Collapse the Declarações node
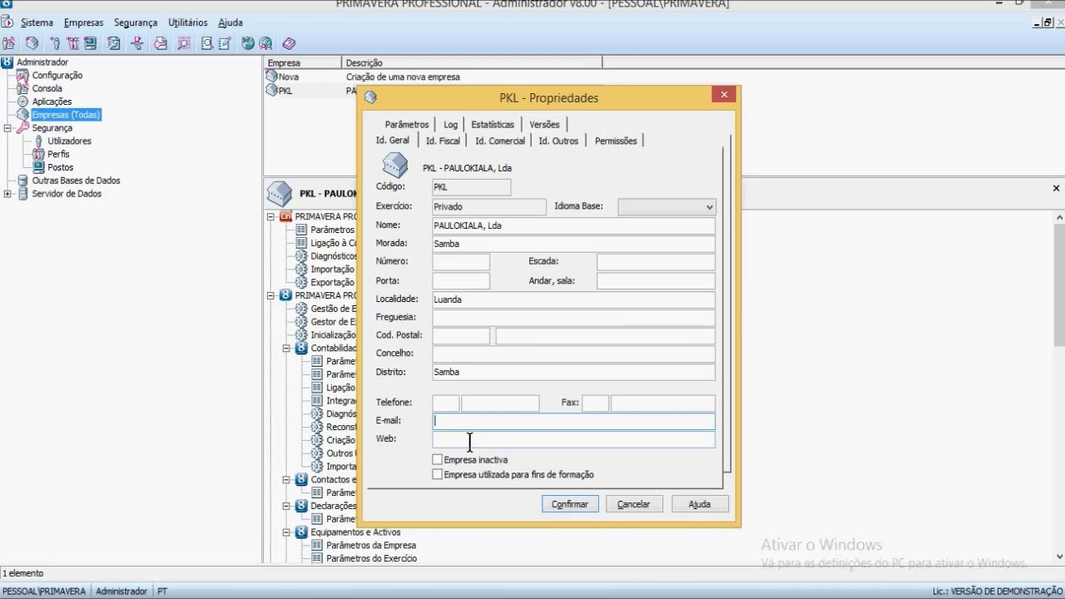Screen dimensions: 1065x599 (286, 506)
